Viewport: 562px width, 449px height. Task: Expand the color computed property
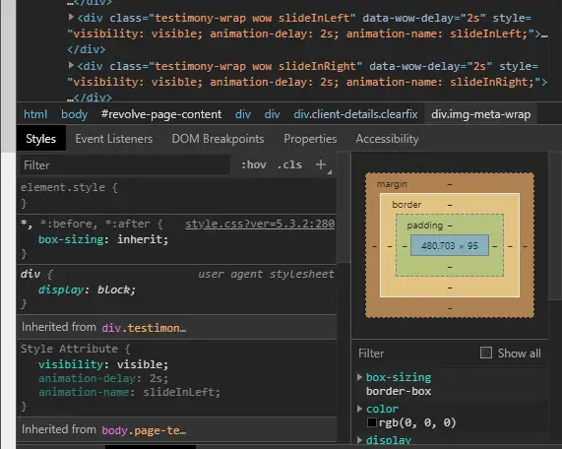click(359, 409)
